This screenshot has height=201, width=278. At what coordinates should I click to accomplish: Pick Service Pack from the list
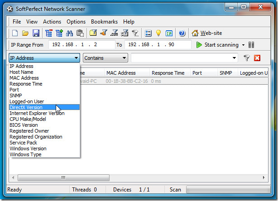pos(44,143)
